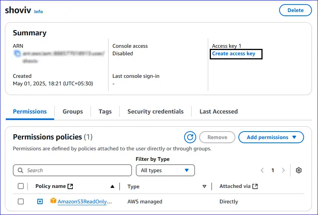Click the S3 policy orange box icon
Viewport: 318px width, 215px height.
click(53, 201)
